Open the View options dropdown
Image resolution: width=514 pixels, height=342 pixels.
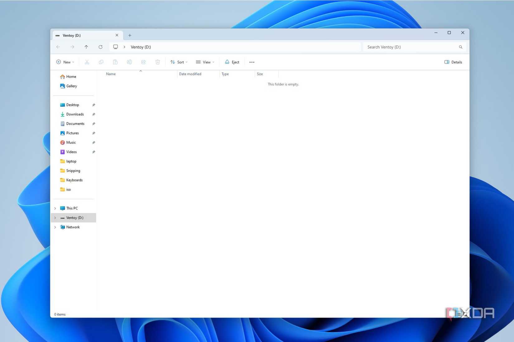pos(205,62)
